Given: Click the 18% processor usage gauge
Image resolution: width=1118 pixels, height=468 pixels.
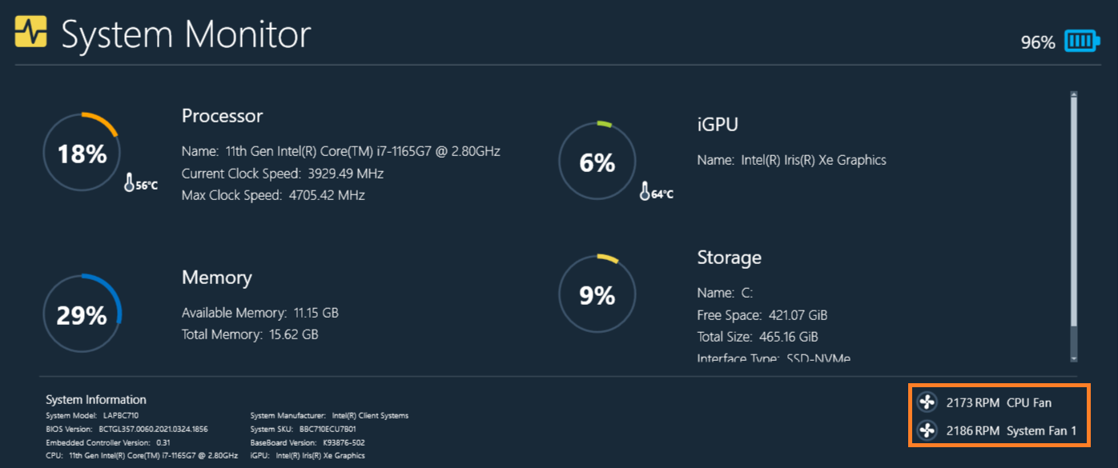Looking at the screenshot, I should pyautogui.click(x=81, y=153).
